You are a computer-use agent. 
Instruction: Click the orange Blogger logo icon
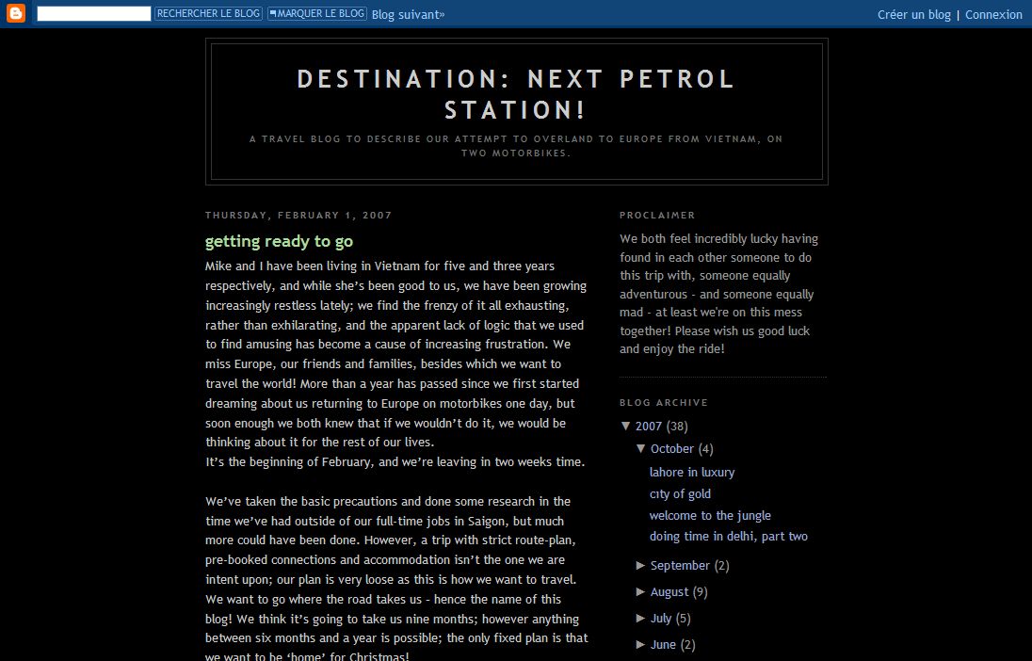click(15, 14)
